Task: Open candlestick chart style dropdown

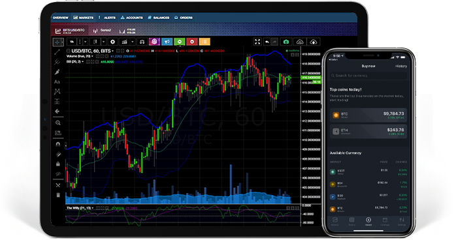Action: (103, 42)
